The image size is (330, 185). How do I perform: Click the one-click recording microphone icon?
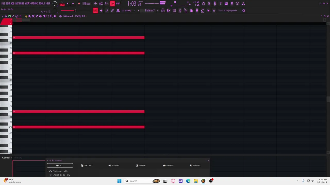click(215, 4)
